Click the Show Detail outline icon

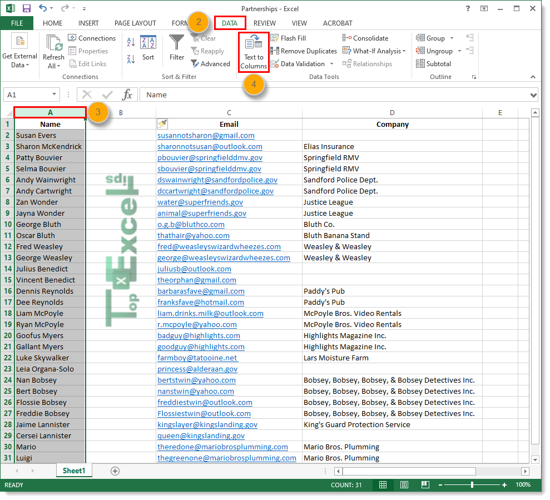tap(470, 38)
